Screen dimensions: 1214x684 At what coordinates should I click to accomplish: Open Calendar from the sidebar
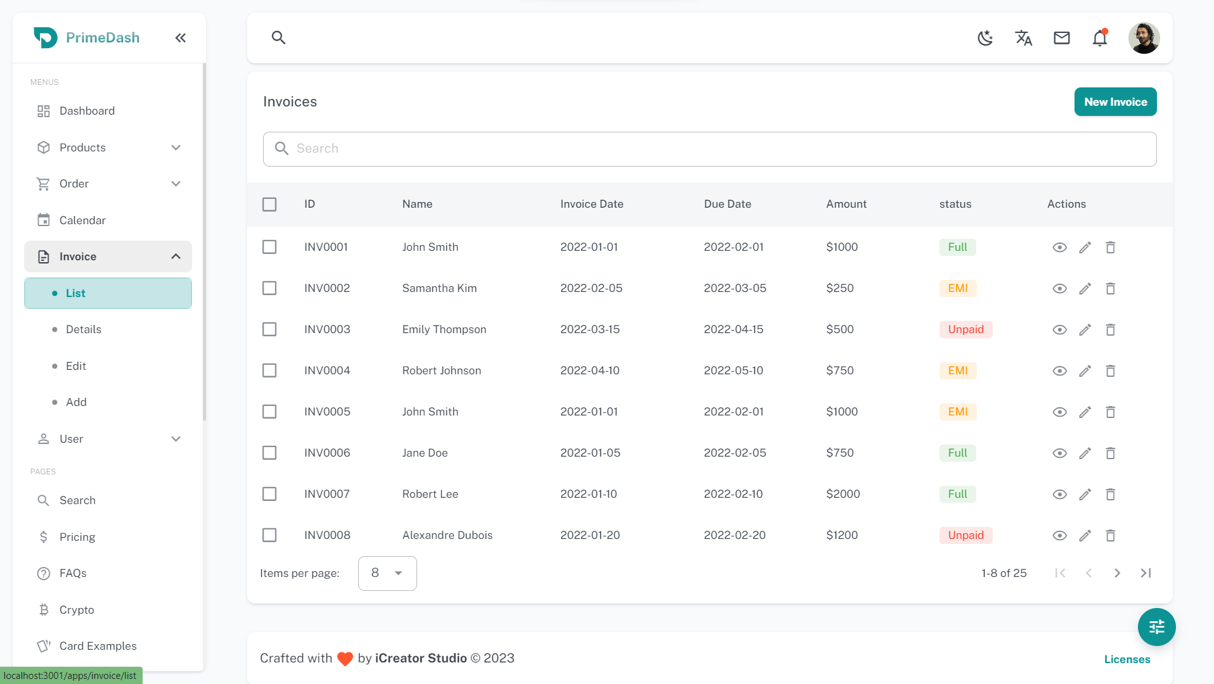(82, 220)
